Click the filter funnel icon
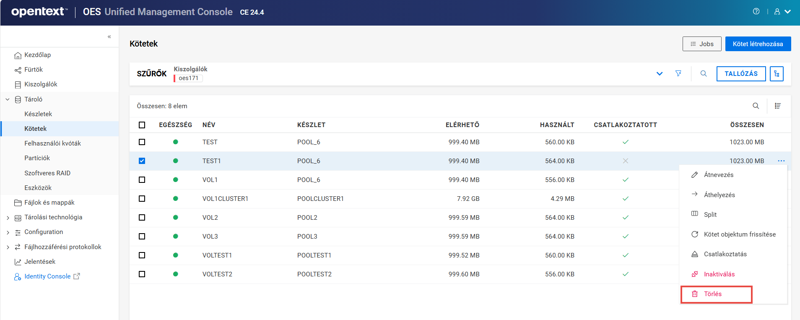Screen dimensions: 800x320 coord(678,74)
